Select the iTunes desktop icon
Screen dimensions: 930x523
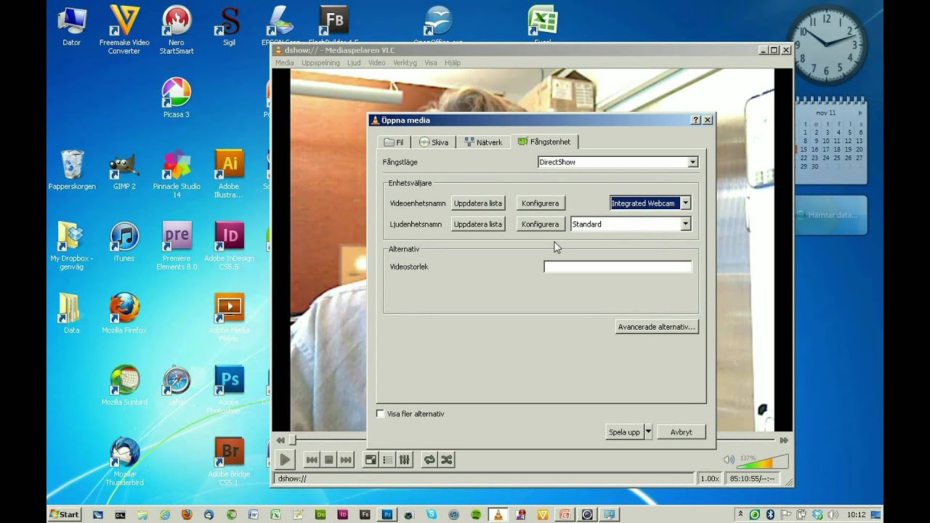click(x=124, y=242)
